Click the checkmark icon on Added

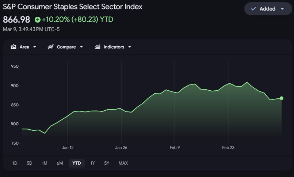click(x=253, y=9)
